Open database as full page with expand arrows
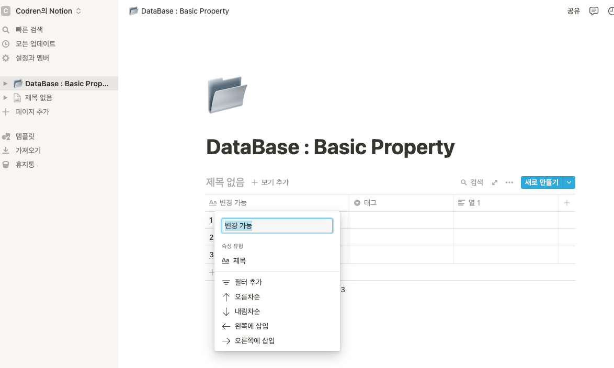The image size is (614, 368). point(495,182)
